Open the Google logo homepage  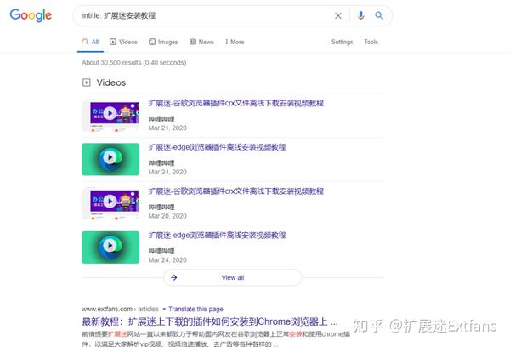pyautogui.click(x=31, y=15)
